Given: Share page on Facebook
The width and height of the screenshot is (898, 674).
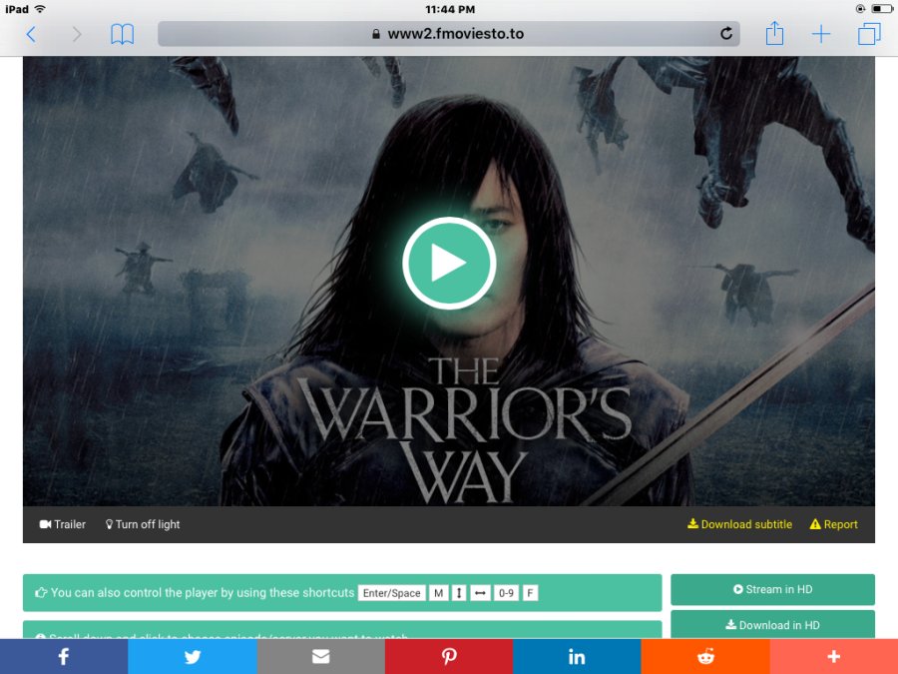Looking at the screenshot, I should point(63,656).
